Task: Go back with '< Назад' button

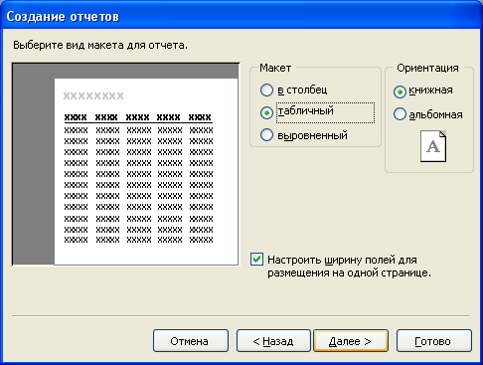Action: coord(273,341)
